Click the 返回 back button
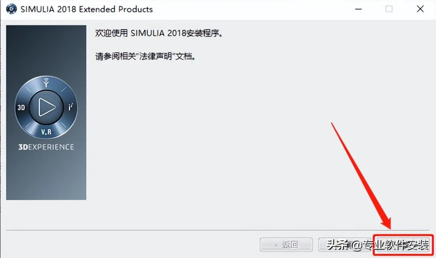The height and width of the screenshot is (258, 436). pos(286,244)
